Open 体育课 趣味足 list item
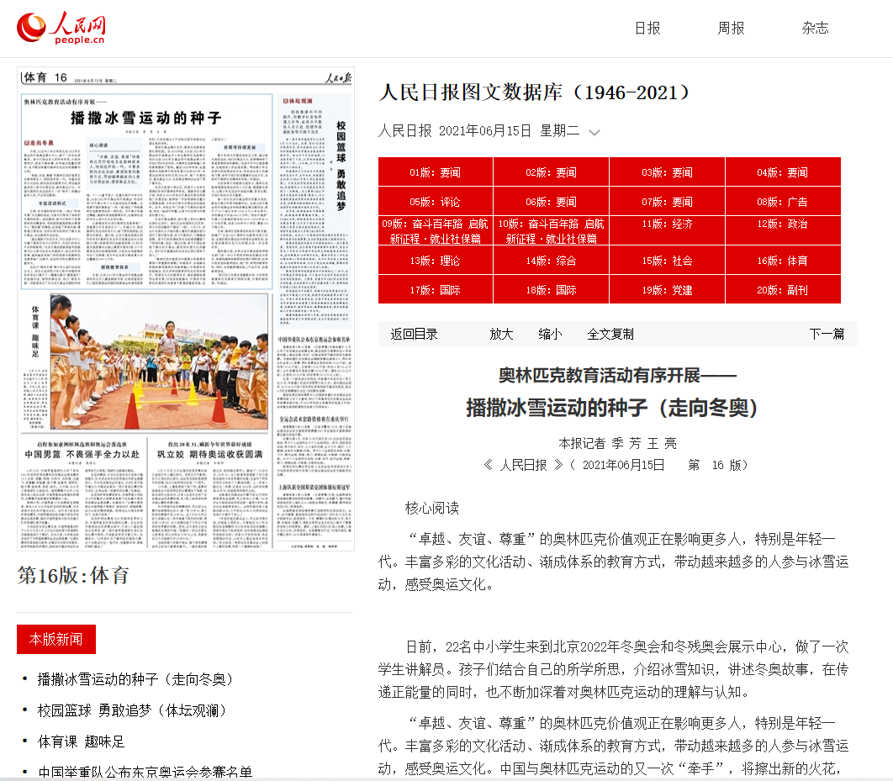893x781 pixels. 81,741
